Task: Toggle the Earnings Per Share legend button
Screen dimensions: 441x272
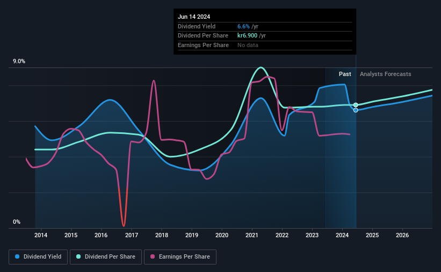Action: [x=180, y=257]
